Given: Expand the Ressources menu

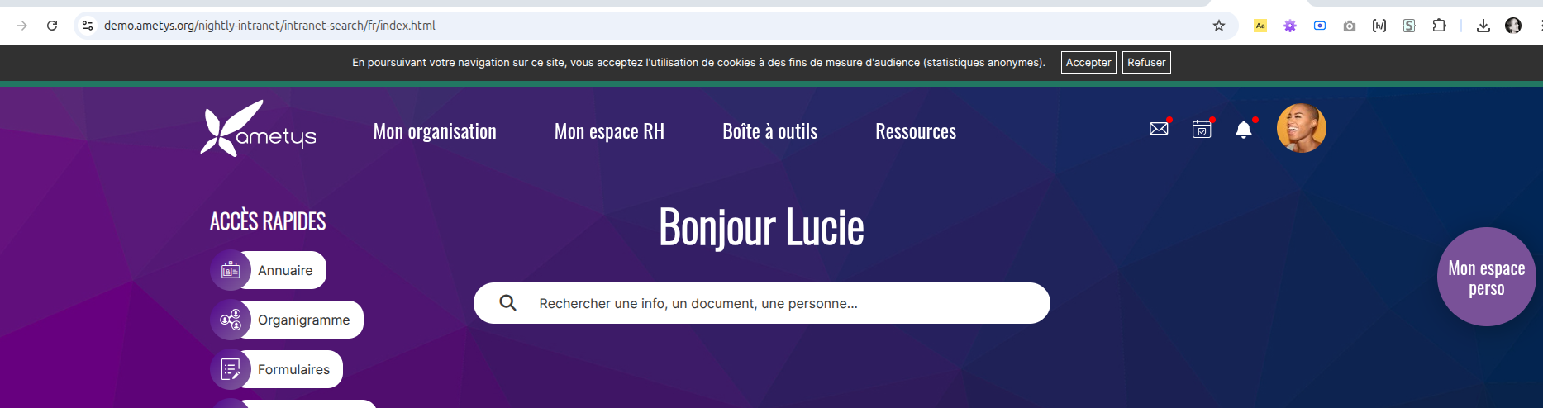Looking at the screenshot, I should pyautogui.click(x=916, y=131).
